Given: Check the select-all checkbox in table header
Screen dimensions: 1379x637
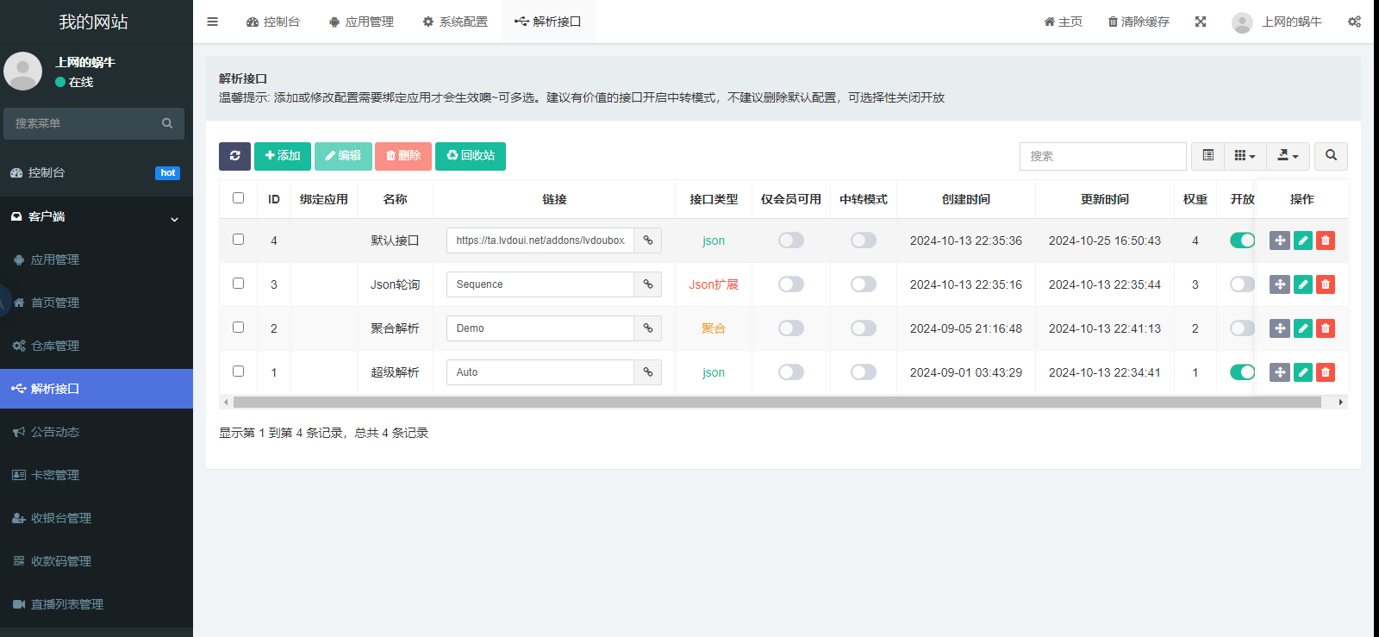Looking at the screenshot, I should 239,198.
